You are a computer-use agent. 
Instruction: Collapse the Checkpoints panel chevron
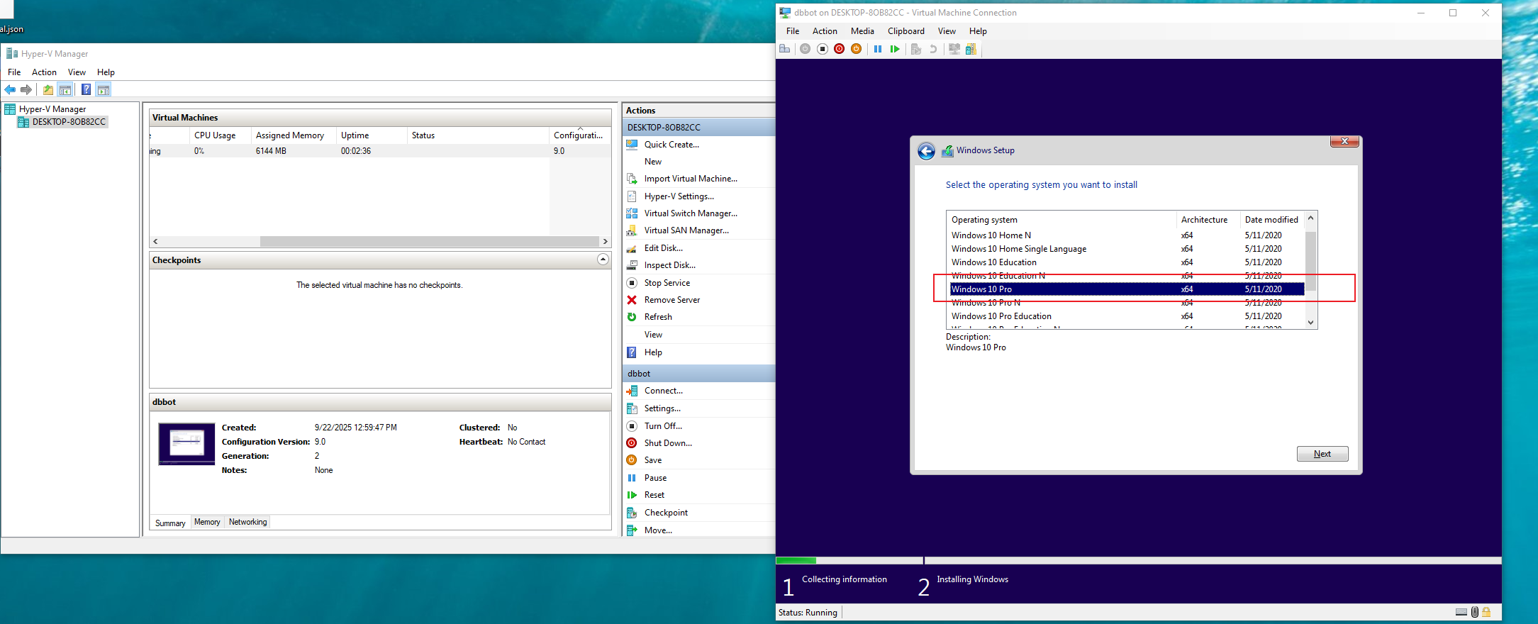click(x=603, y=260)
